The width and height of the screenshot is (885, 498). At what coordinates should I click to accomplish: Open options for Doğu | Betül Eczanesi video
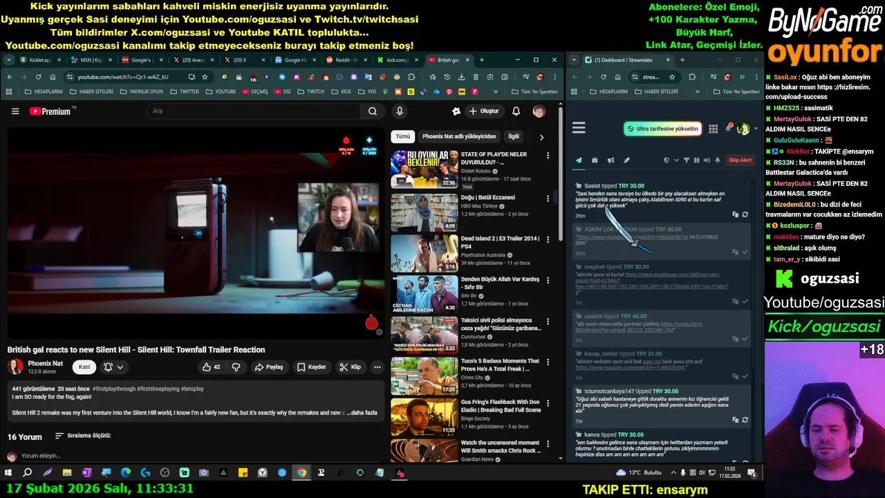click(548, 199)
